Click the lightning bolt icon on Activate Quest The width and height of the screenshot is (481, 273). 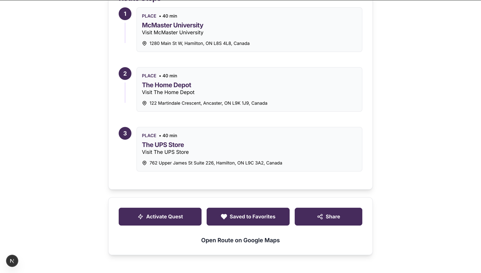(x=140, y=216)
